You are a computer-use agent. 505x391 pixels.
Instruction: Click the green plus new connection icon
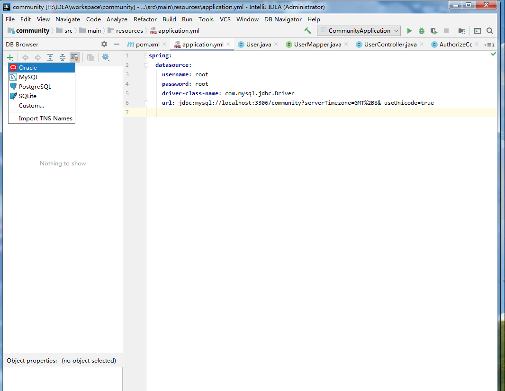click(x=10, y=58)
